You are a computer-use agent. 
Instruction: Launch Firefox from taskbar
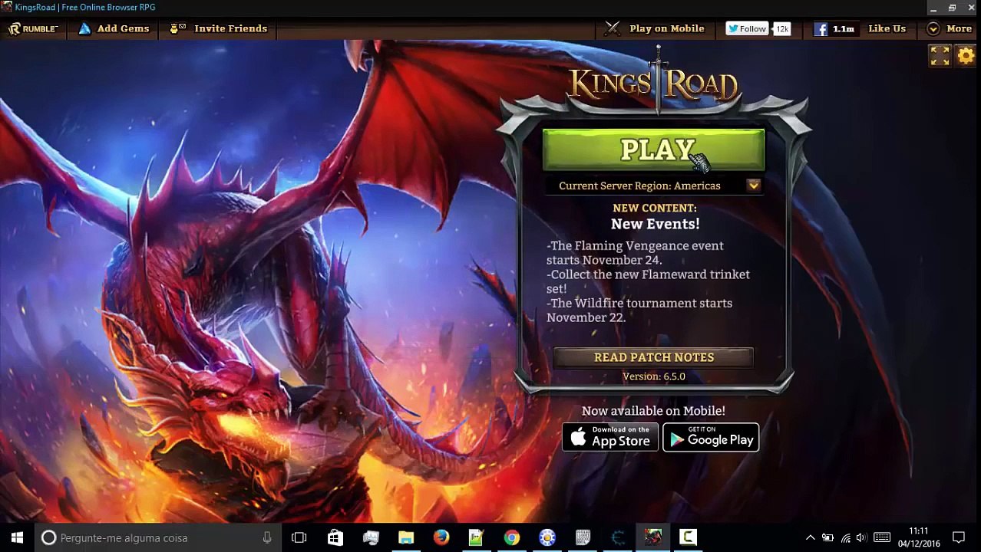[x=441, y=537]
